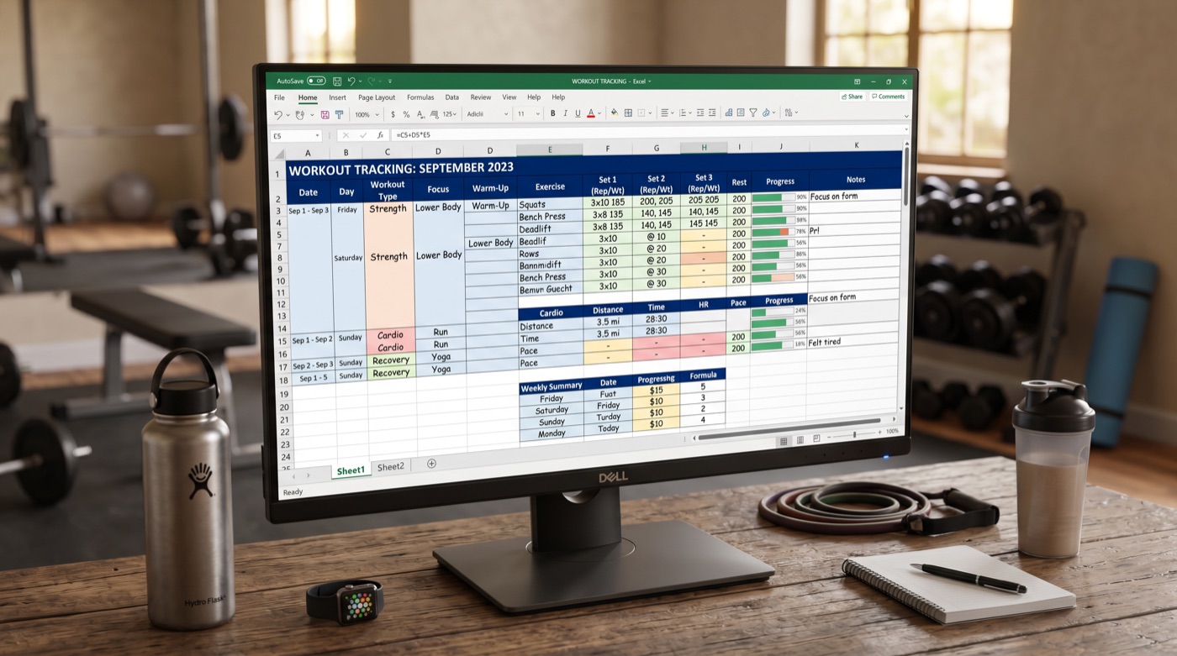
Task: Click the insert function fx icon
Action: click(x=380, y=135)
